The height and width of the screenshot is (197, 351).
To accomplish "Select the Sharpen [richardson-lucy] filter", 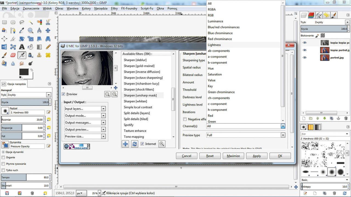I will (141, 84).
